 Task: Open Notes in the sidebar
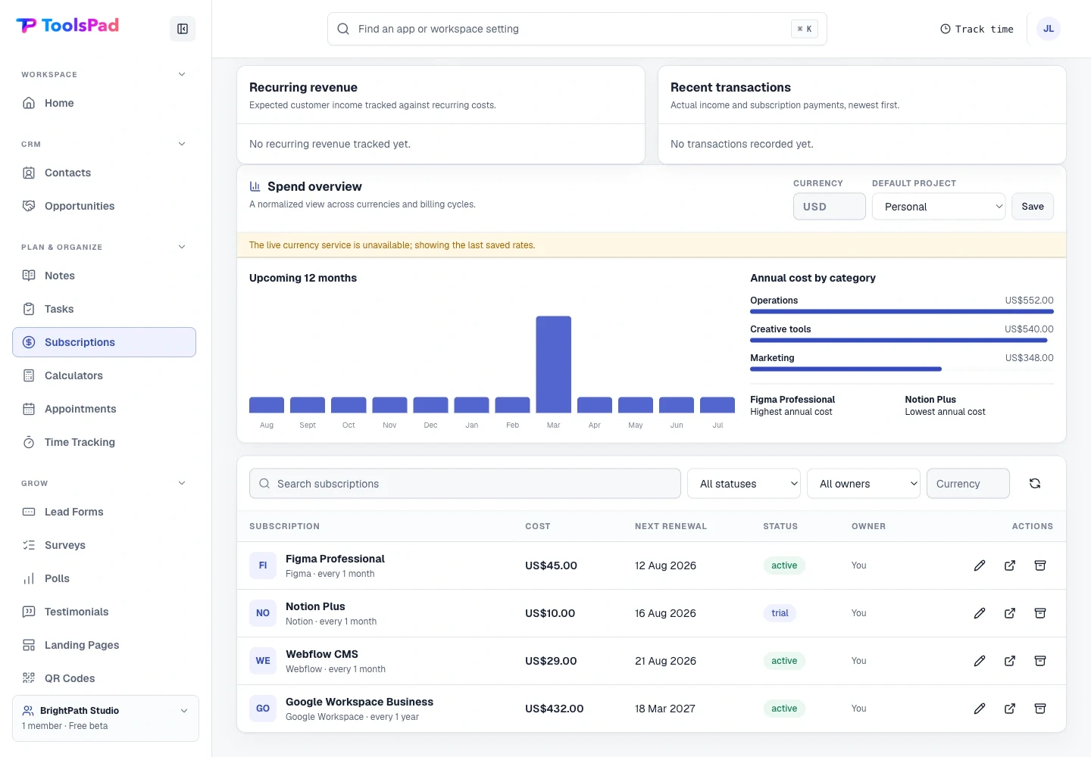(x=104, y=276)
